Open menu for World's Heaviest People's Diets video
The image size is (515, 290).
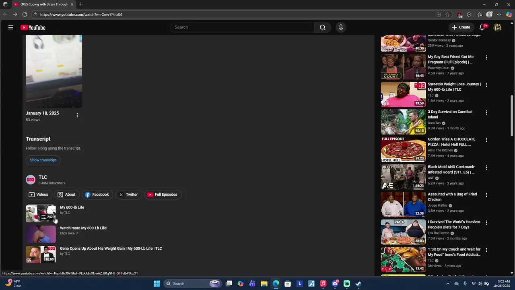[x=486, y=222]
